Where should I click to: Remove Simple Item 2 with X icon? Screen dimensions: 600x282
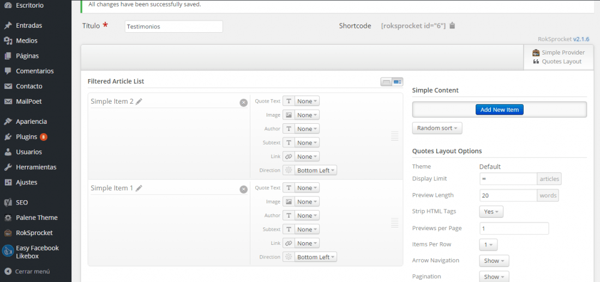(244, 103)
